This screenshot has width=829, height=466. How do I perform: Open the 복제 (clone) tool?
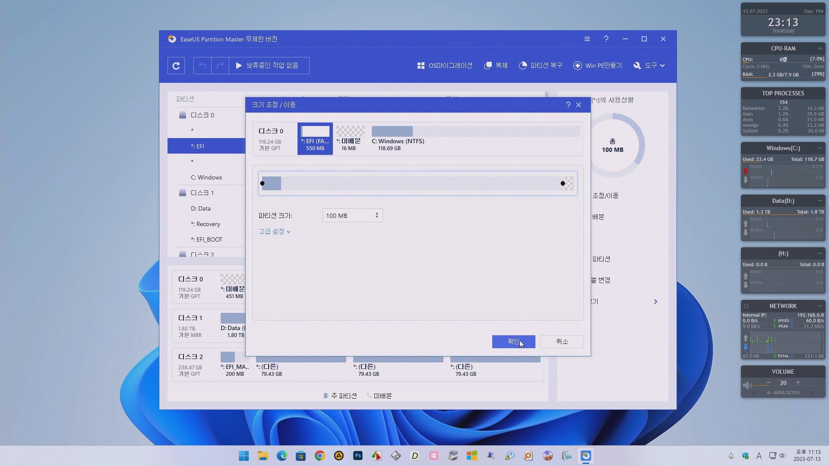tap(496, 66)
